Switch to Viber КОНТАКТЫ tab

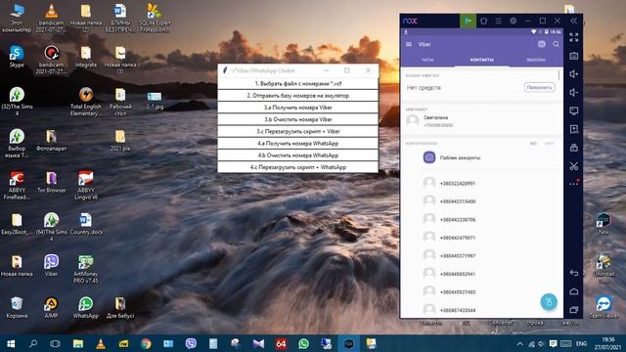482,60
